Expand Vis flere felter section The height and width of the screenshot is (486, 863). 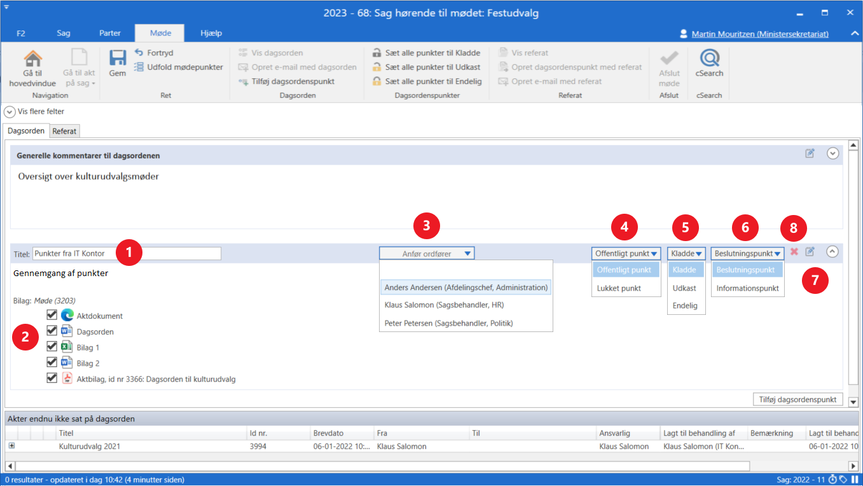point(10,111)
